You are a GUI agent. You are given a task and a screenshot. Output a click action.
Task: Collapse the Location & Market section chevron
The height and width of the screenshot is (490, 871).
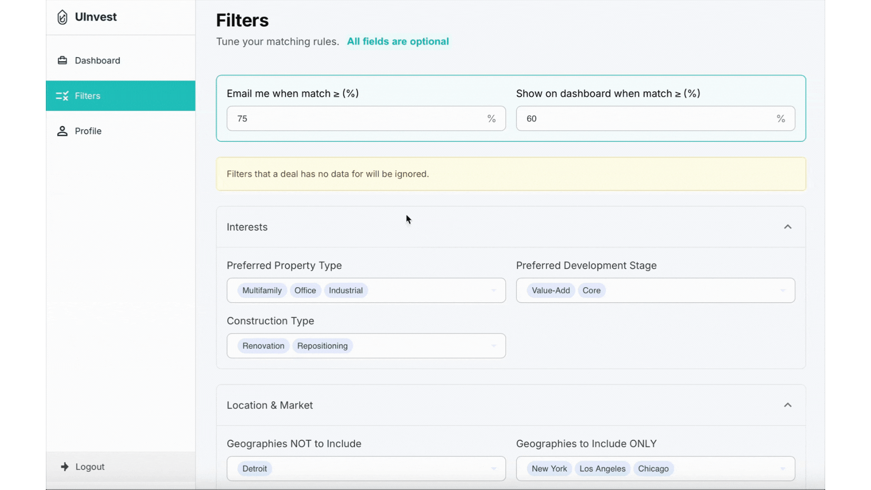click(x=788, y=405)
